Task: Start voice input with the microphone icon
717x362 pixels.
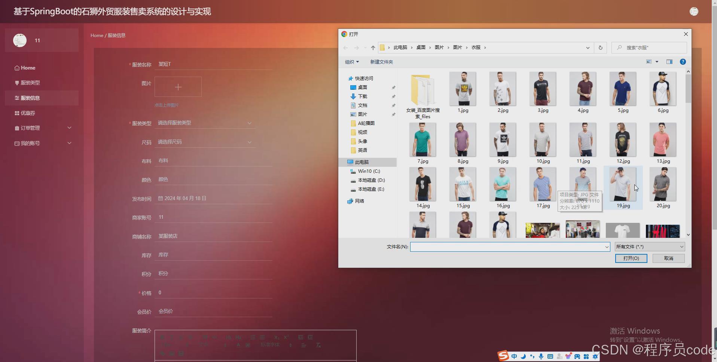Action: (x=541, y=356)
